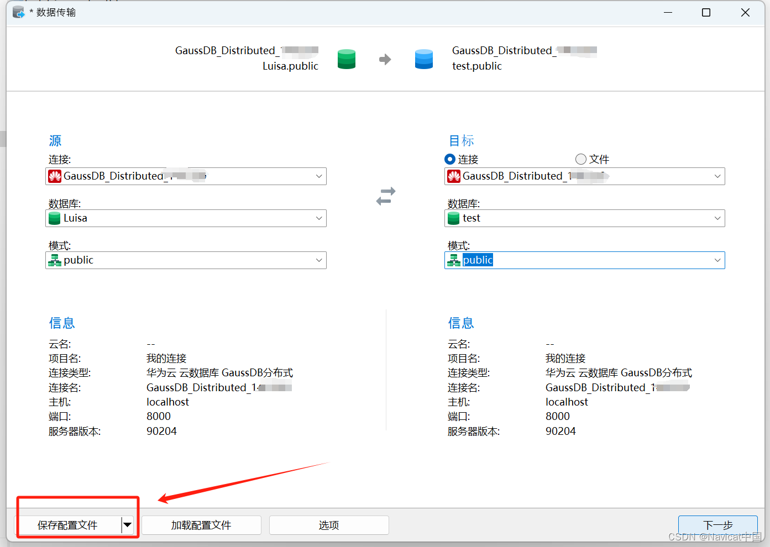Click the source server version 90204
The width and height of the screenshot is (770, 547).
pyautogui.click(x=162, y=431)
